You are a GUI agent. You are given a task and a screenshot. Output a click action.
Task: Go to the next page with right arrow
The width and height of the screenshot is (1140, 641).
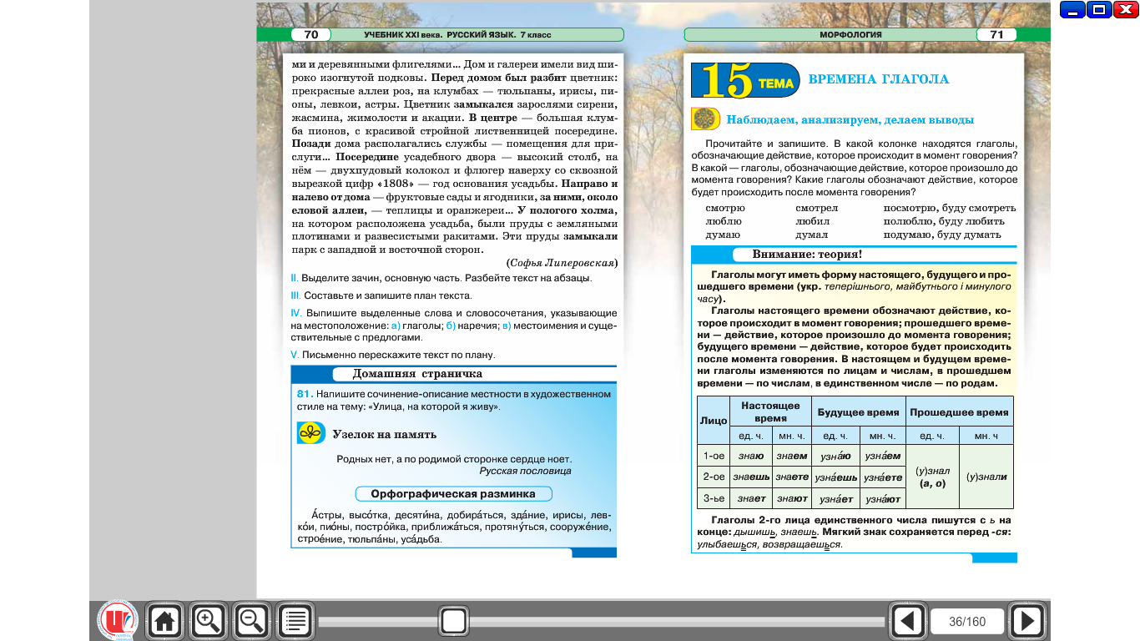coord(1027,621)
